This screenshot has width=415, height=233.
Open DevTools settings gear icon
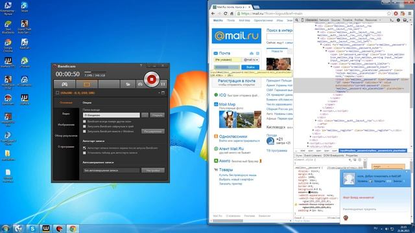coord(398,20)
